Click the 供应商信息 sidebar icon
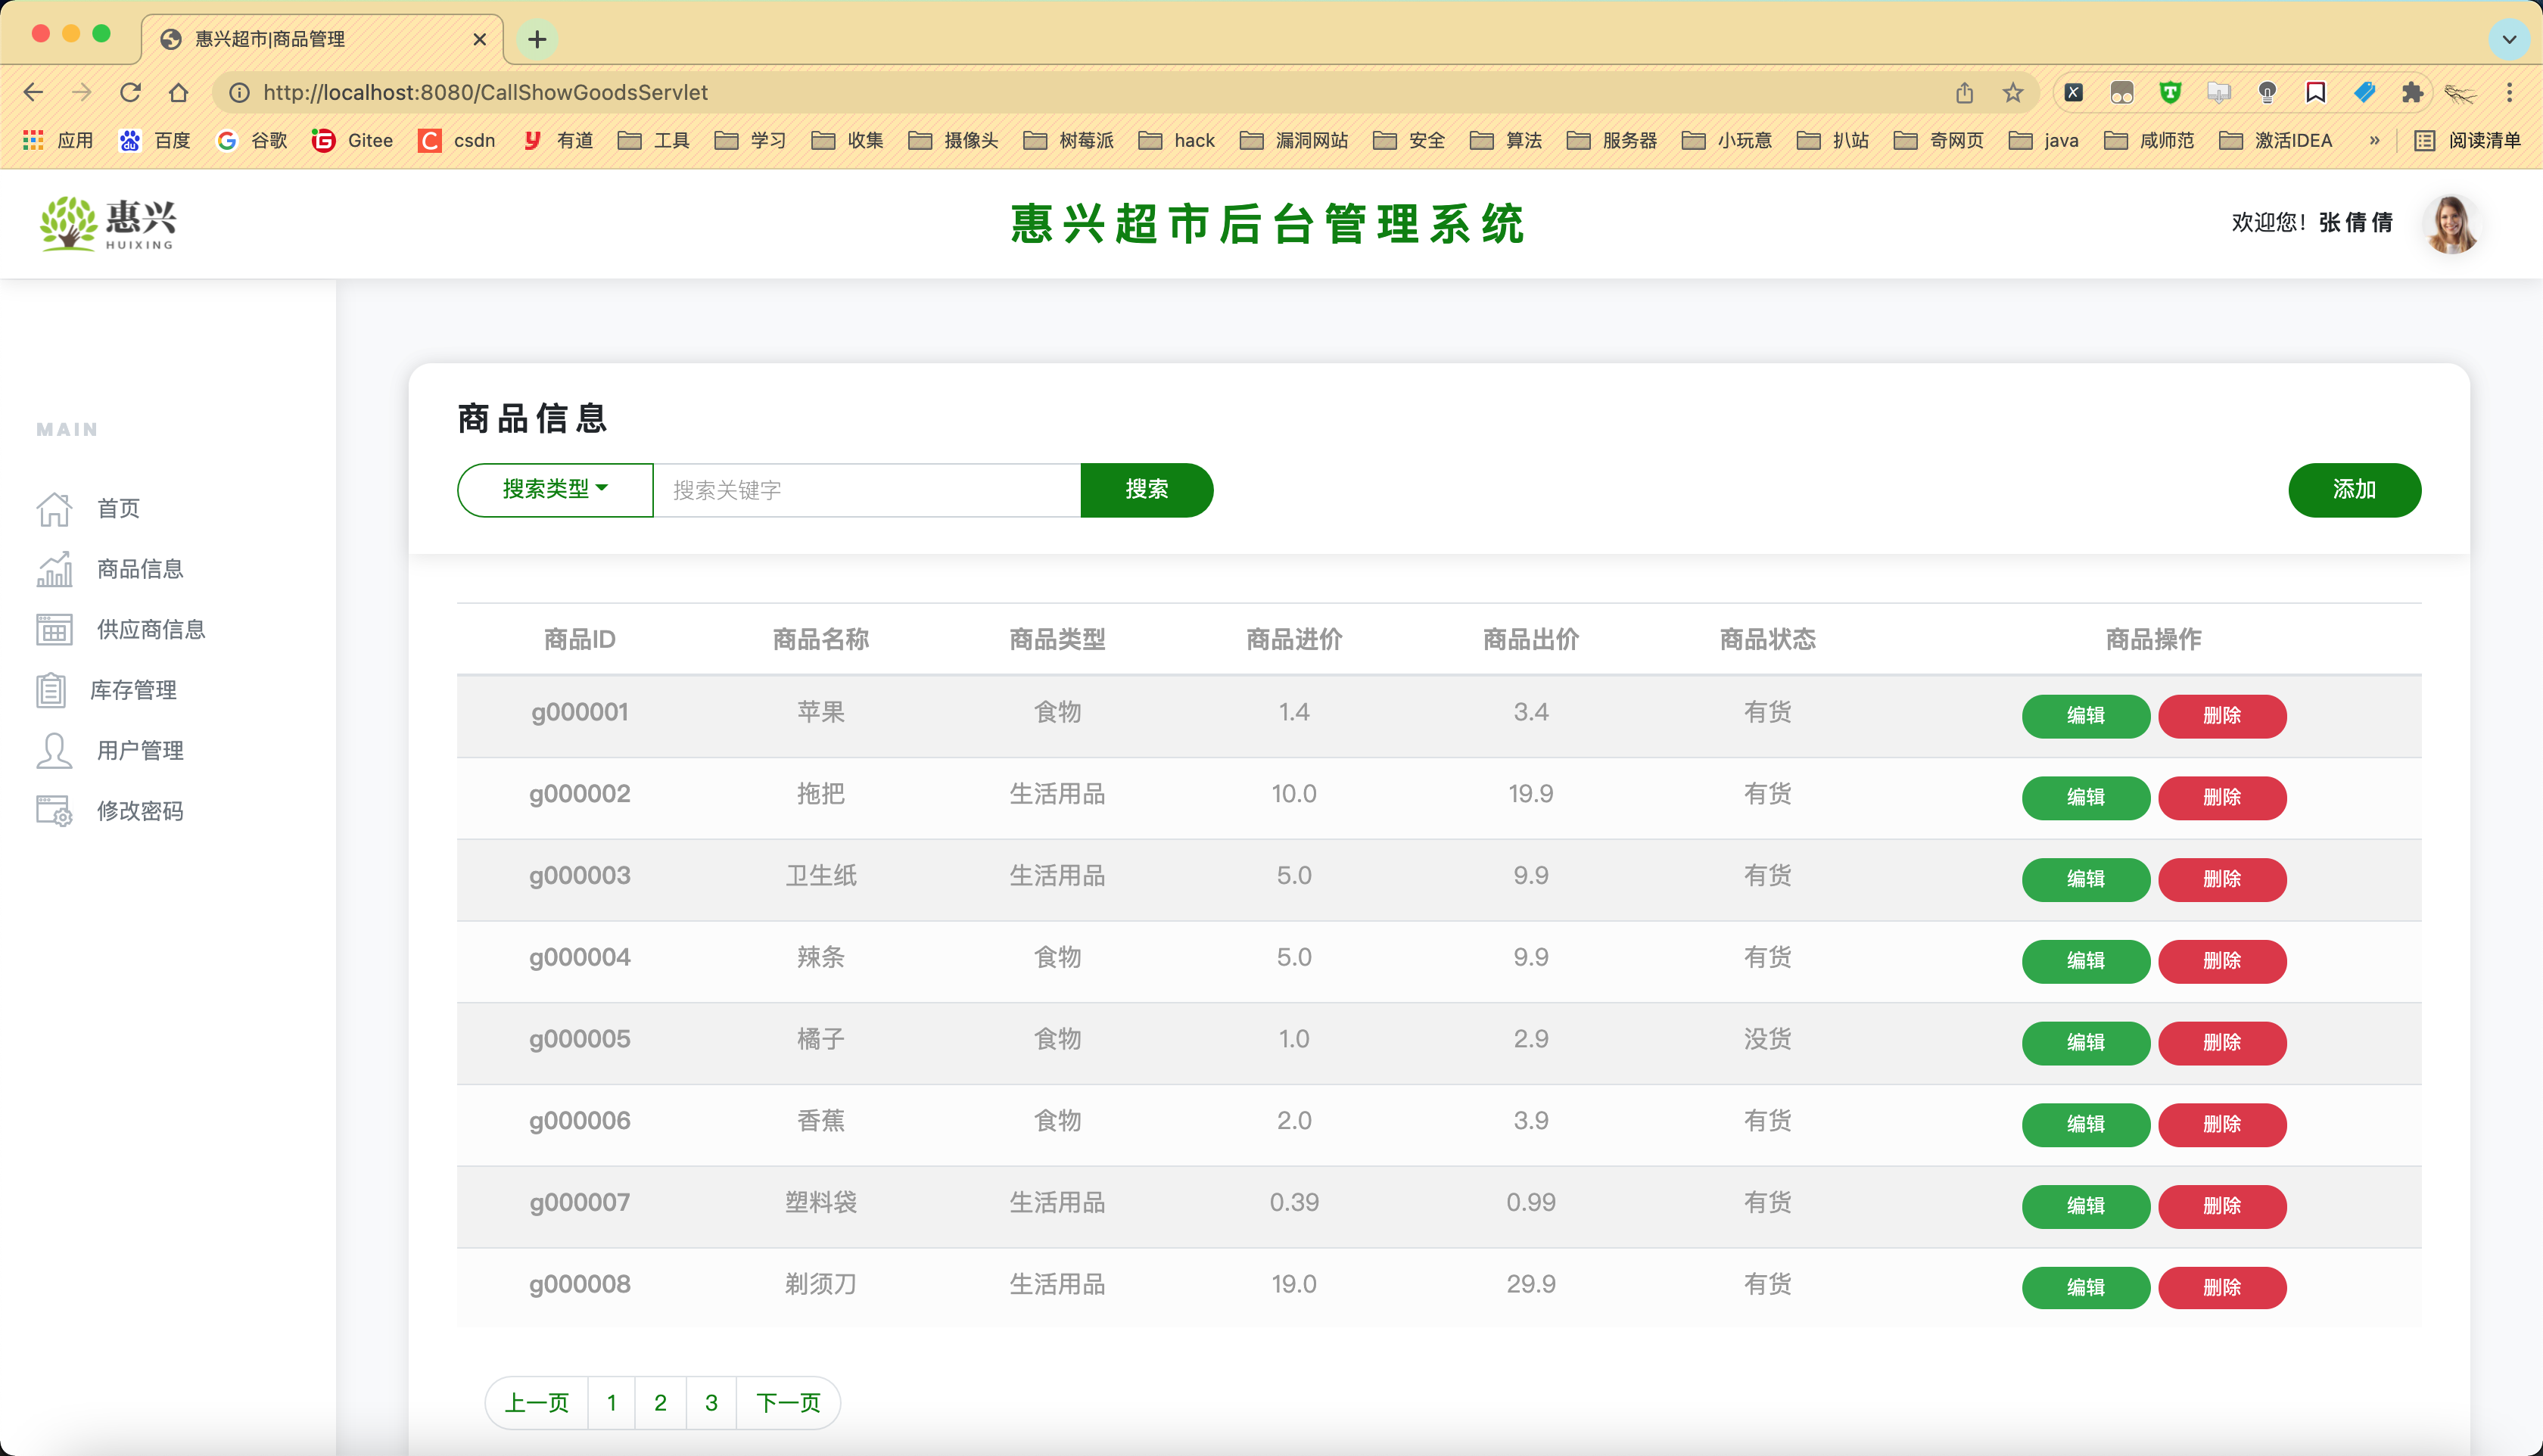Viewport: 2543px width, 1456px height. coord(54,629)
